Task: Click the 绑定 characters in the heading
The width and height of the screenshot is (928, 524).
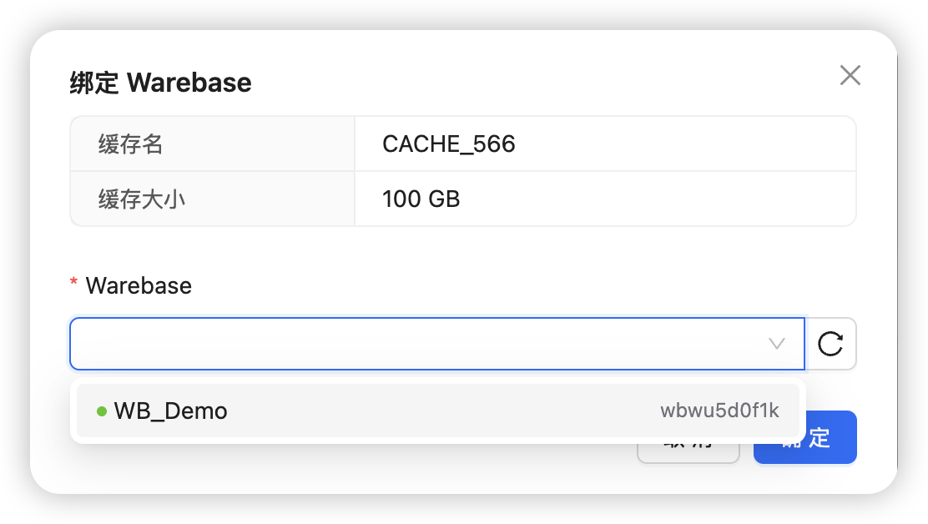Action: pos(94,83)
